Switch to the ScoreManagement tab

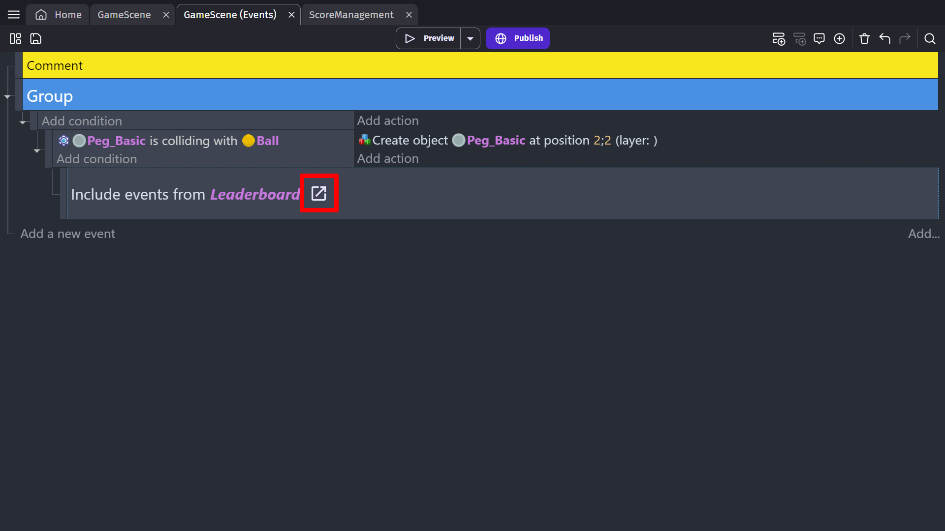[x=350, y=14]
